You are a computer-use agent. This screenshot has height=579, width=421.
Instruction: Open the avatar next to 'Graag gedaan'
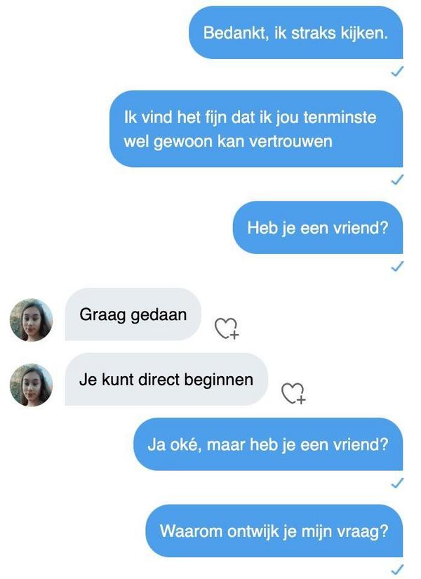point(32,320)
